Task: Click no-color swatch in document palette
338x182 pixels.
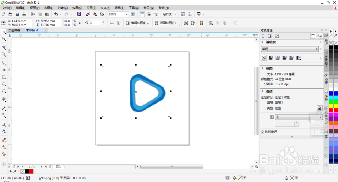Action: [x=23, y=172]
